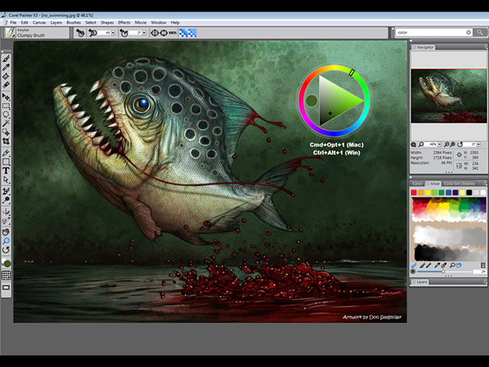Viewport: 489px width, 367px height.
Task: Select the Brush tool in the toolbox
Action: (x=6, y=58)
